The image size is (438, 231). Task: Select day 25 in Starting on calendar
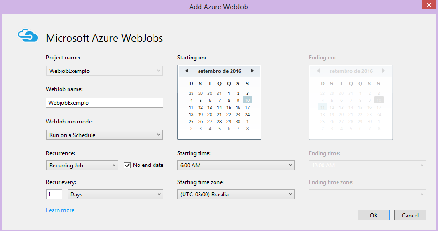191,121
